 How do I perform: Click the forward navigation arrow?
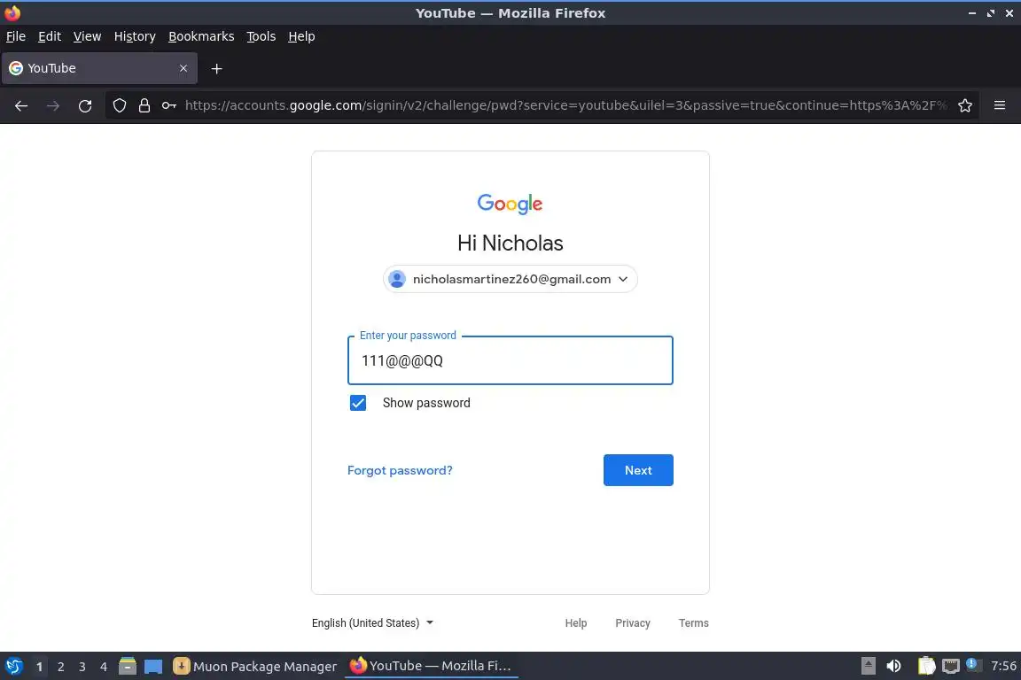(x=53, y=105)
